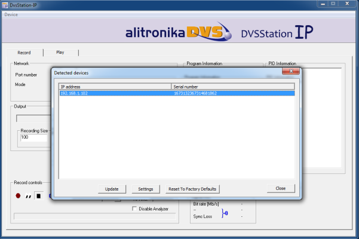This screenshot has width=359, height=239.
Task: Open device Settings button
Action: click(146, 189)
